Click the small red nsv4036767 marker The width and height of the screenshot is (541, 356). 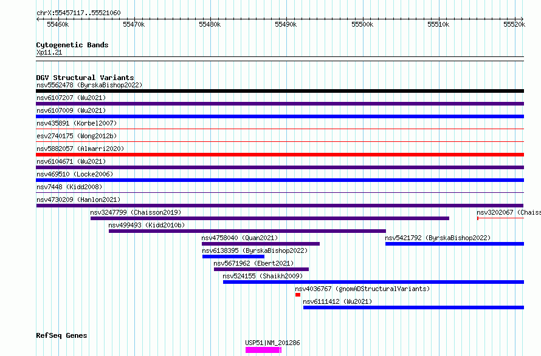(x=298, y=295)
